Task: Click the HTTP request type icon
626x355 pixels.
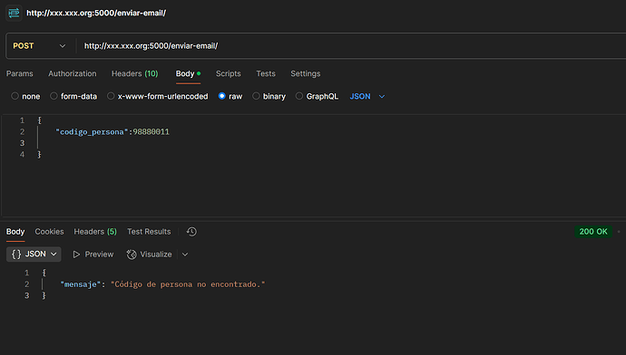Action: click(14, 14)
